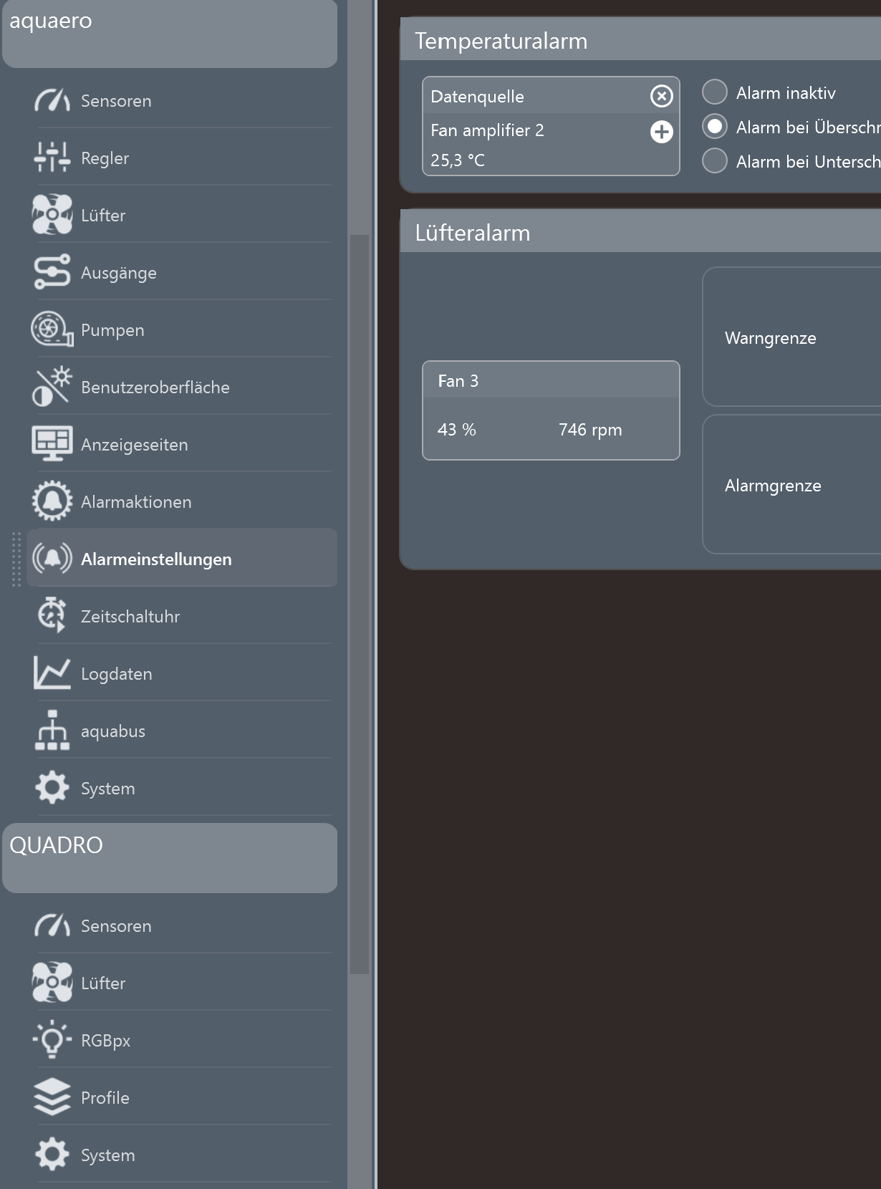Select the 'Alarm inaktiv' radio button
Image resolution: width=881 pixels, height=1189 pixels.
click(714, 92)
